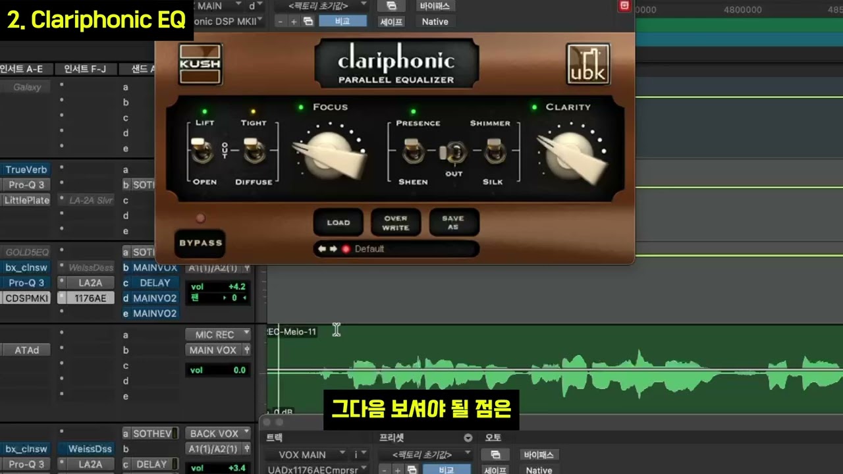Click the output icon next to upper A1(1)/A2(1)
Image resolution: width=843 pixels, height=474 pixels.
(247, 268)
